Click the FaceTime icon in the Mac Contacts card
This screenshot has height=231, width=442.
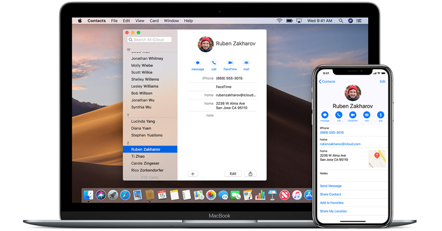pyautogui.click(x=230, y=63)
